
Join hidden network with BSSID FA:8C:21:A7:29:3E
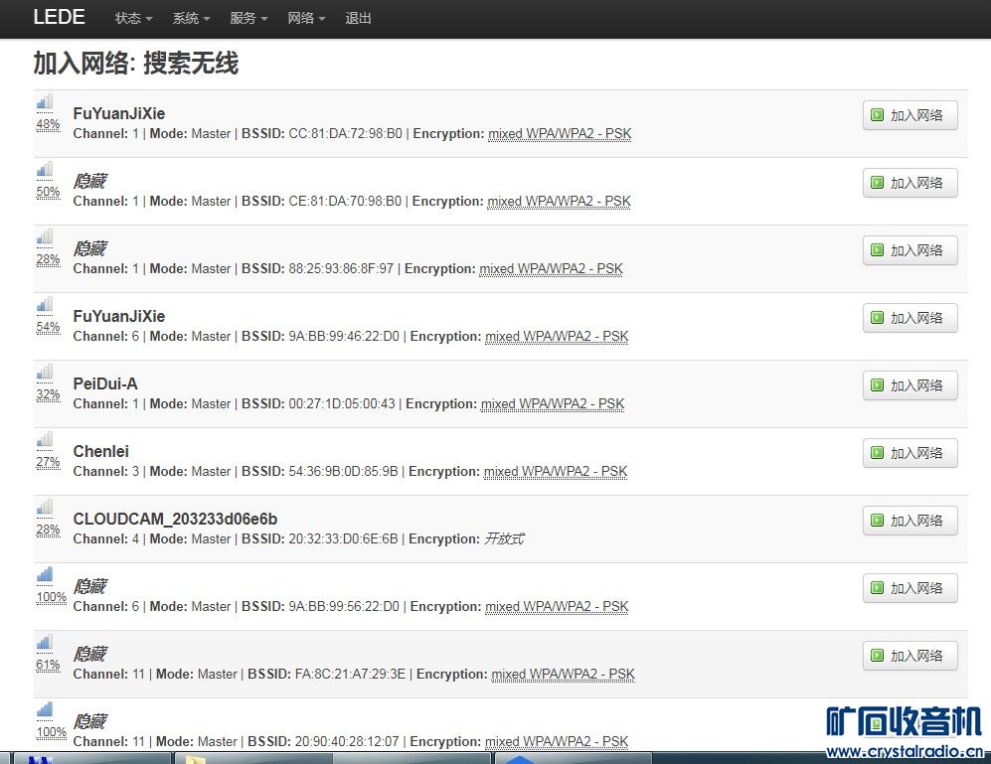pyautogui.click(x=909, y=656)
